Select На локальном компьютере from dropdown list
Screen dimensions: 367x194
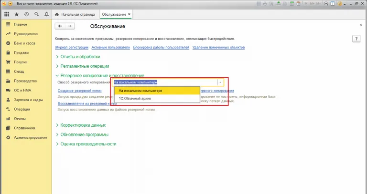[157, 91]
